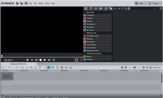Open the music note audio tab
Viewport: 163px width, 98px height.
[106, 8]
